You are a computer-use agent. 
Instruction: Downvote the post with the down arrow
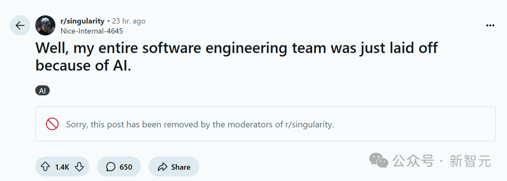(79, 167)
